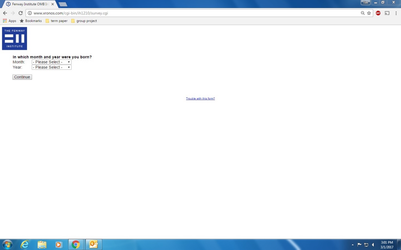Switch to Chrome on taskbar
This screenshot has width=401, height=250.
coord(76,244)
